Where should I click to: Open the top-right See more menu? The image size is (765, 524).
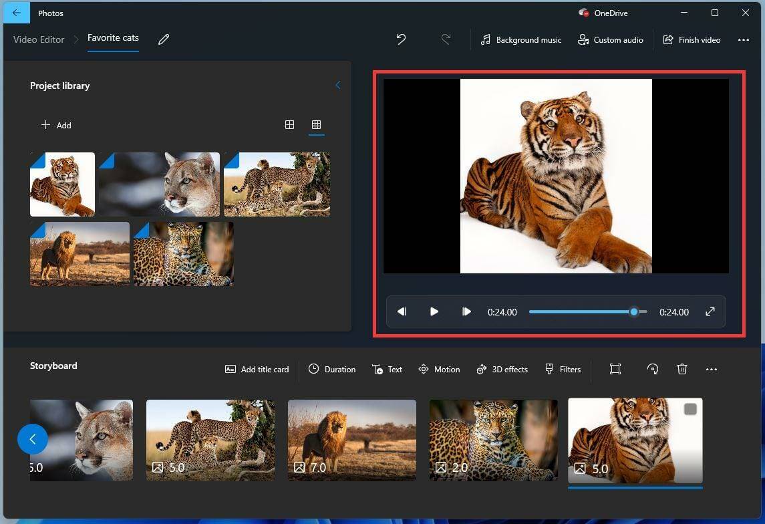(744, 40)
